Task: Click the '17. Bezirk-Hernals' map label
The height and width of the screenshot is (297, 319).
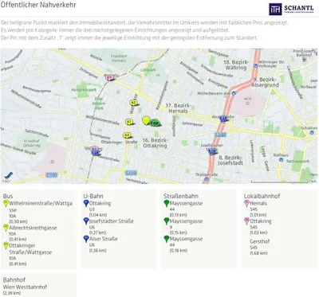Action: pos(178,108)
